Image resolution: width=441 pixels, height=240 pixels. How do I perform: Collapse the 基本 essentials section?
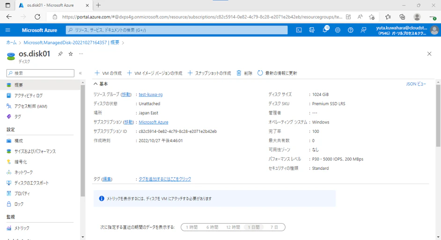coord(101,84)
